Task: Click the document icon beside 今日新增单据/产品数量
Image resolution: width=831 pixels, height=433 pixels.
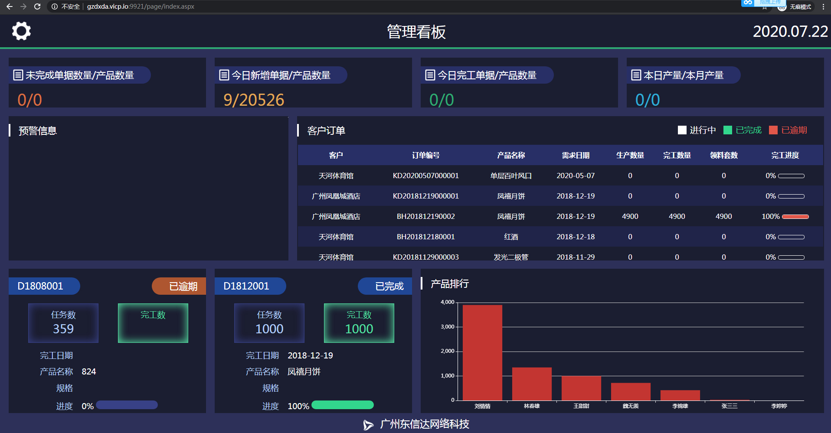Action: click(x=224, y=75)
